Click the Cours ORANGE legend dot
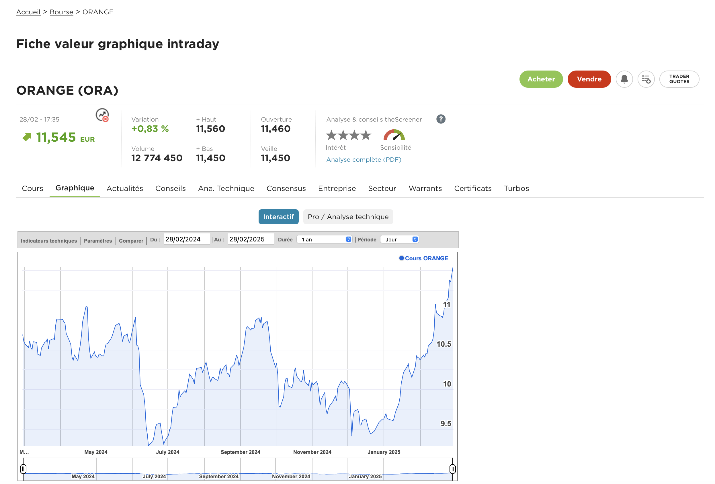 [401, 258]
